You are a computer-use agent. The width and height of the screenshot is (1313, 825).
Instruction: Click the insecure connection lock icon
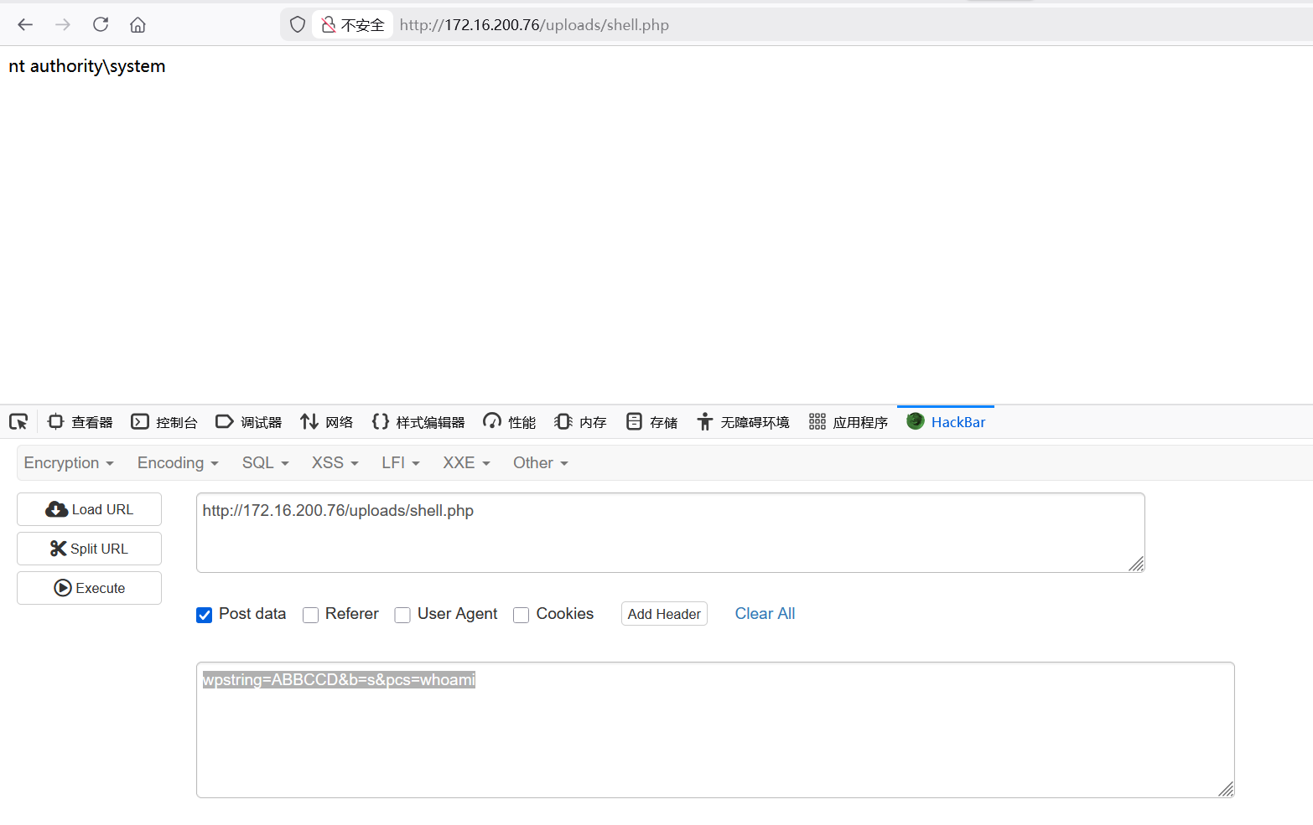329,24
